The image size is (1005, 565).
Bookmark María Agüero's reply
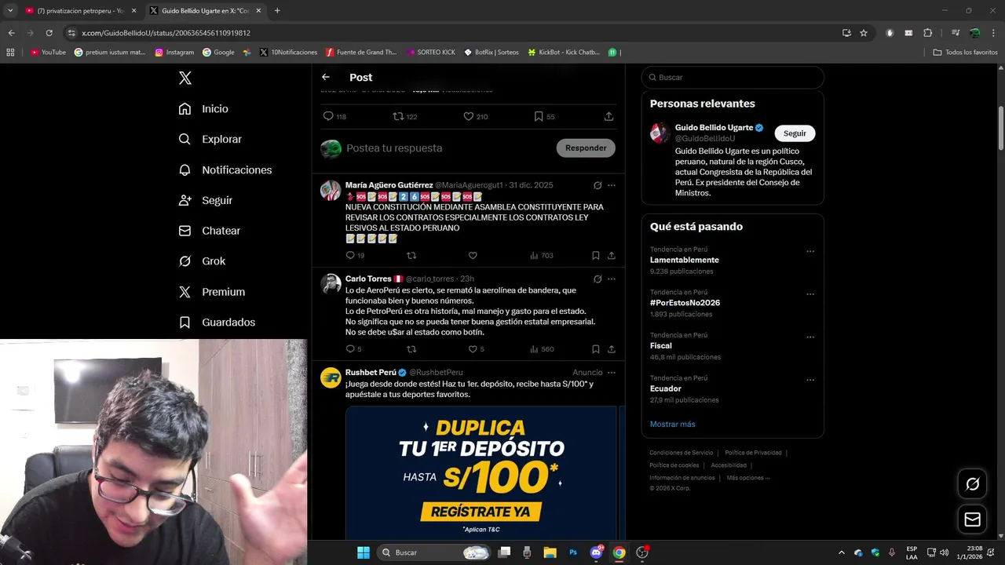[596, 255]
